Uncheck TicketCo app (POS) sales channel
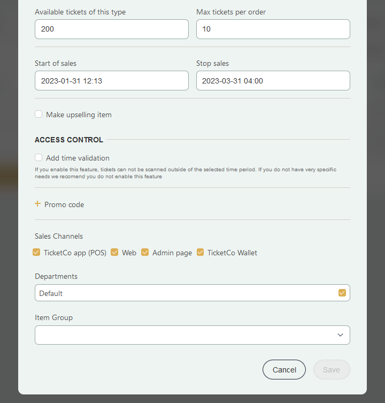Image resolution: width=385 pixels, height=403 pixels. click(36, 253)
